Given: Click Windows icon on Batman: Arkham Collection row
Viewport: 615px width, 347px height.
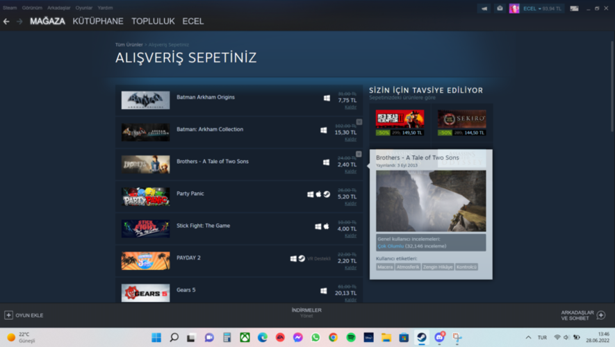Looking at the screenshot, I should click(x=324, y=130).
